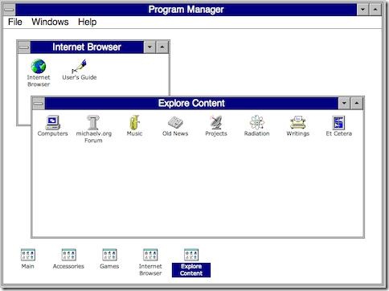This screenshot has width=389, height=291.
Task: Maximize the Program Manager window
Action: tap(375, 10)
